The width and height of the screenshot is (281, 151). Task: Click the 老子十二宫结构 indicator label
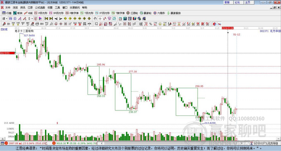[24, 31]
